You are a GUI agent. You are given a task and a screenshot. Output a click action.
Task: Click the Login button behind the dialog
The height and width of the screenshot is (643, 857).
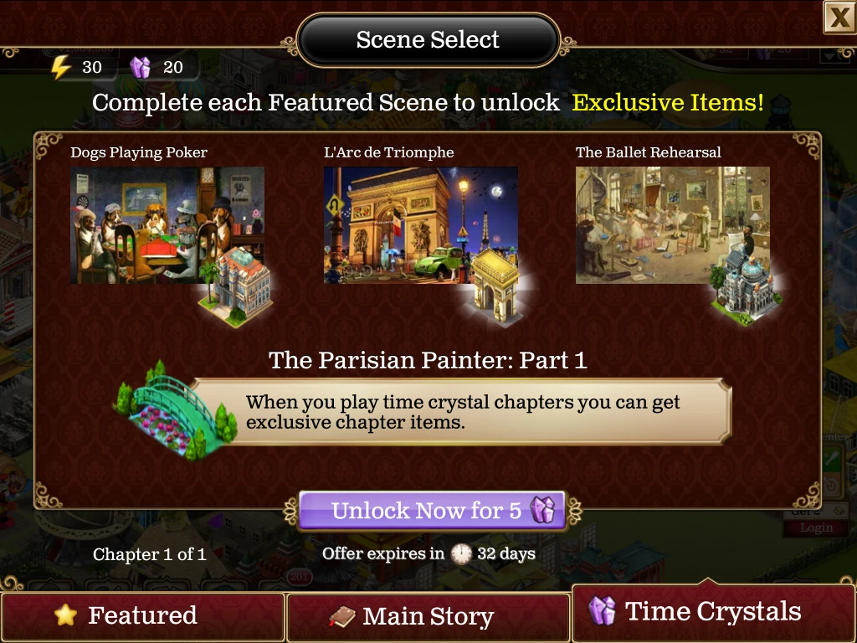coord(817,527)
